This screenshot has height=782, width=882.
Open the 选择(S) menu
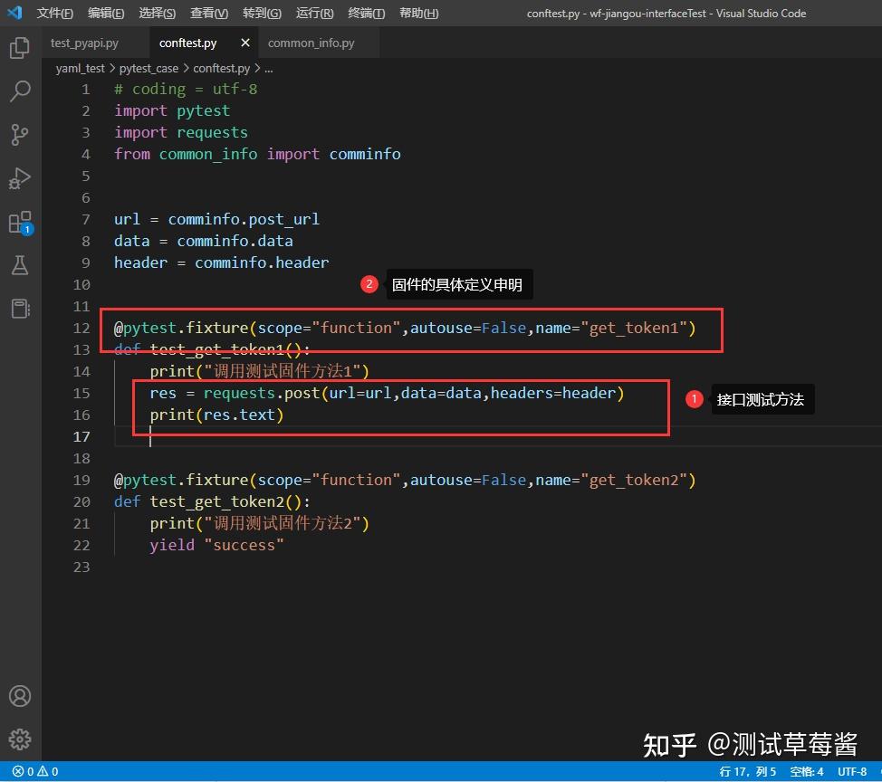(x=157, y=13)
